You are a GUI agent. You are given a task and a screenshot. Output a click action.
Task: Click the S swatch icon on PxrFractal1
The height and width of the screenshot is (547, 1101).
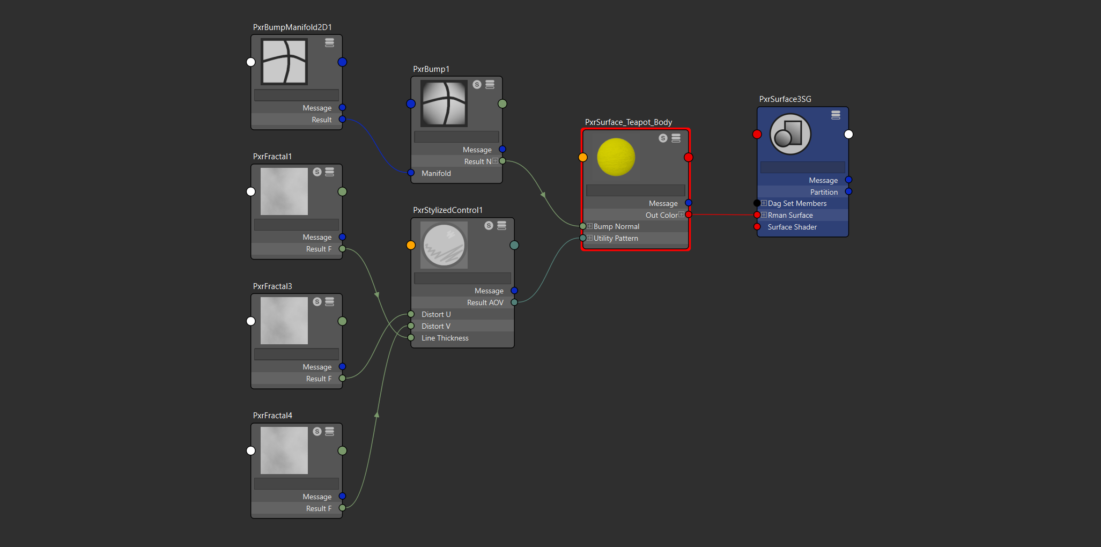coord(316,172)
